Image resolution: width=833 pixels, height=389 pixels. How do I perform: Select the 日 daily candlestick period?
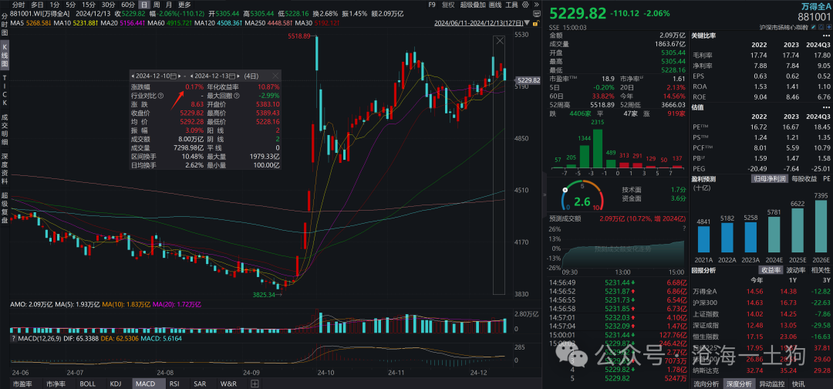[x=144, y=5]
